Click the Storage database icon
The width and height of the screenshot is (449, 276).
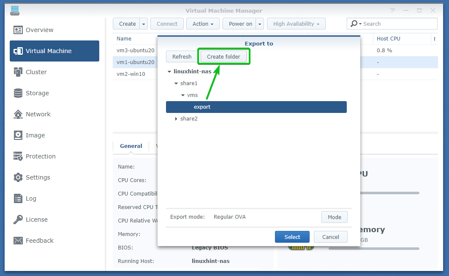pyautogui.click(x=18, y=93)
